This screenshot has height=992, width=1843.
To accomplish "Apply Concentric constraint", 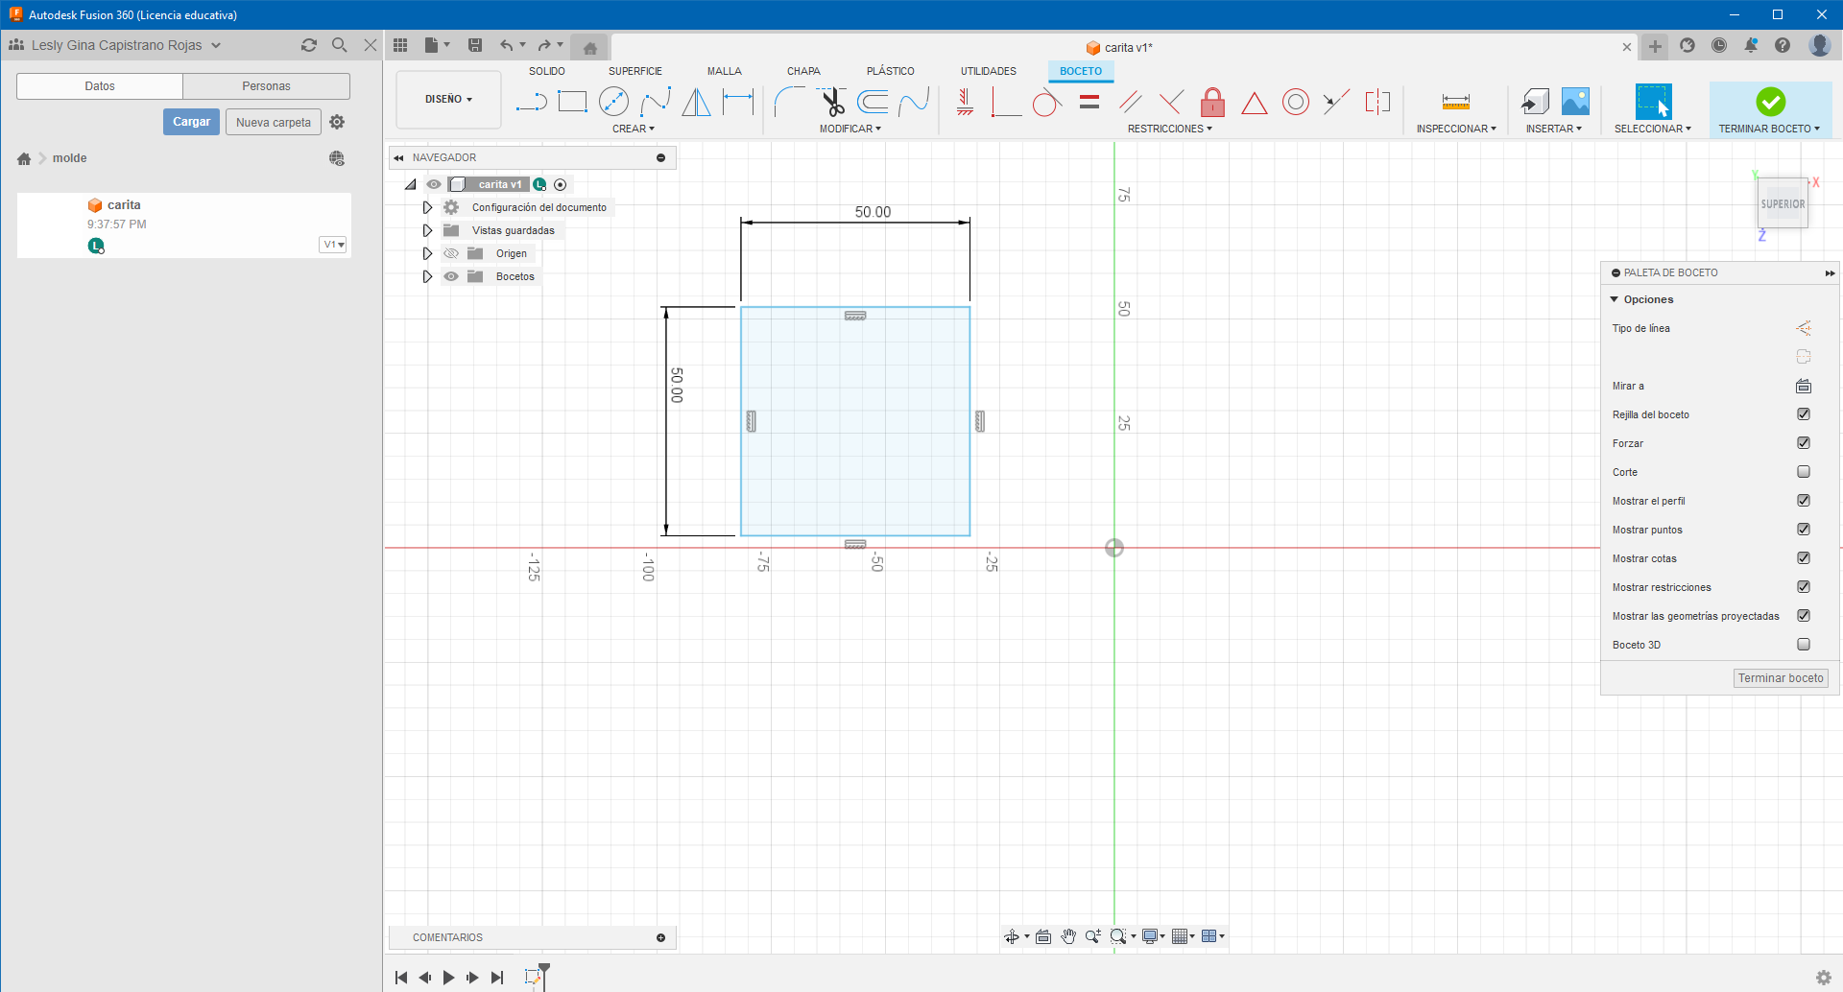I will coord(1296,102).
